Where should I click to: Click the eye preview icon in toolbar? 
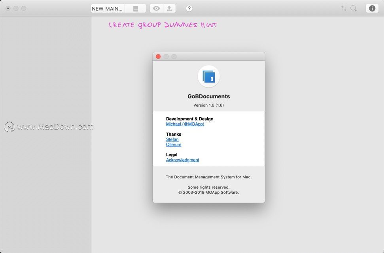click(156, 9)
